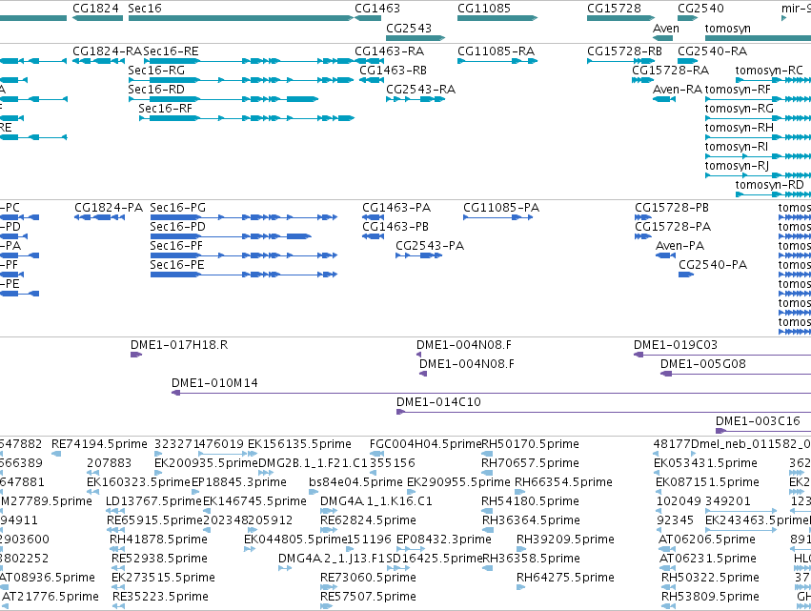Viewport: 811px width, 611px height.
Task: Click EST RE74194.5prime
Action: tap(56, 455)
